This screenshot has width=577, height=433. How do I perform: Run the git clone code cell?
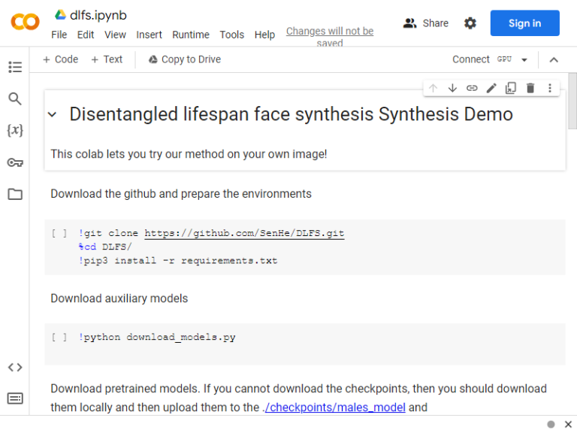point(59,234)
